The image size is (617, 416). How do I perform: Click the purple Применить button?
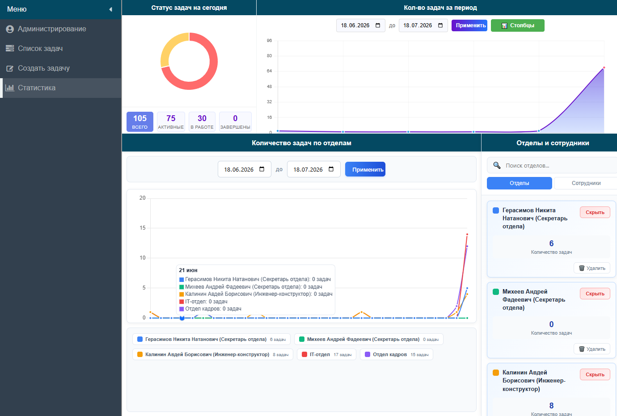(x=469, y=25)
